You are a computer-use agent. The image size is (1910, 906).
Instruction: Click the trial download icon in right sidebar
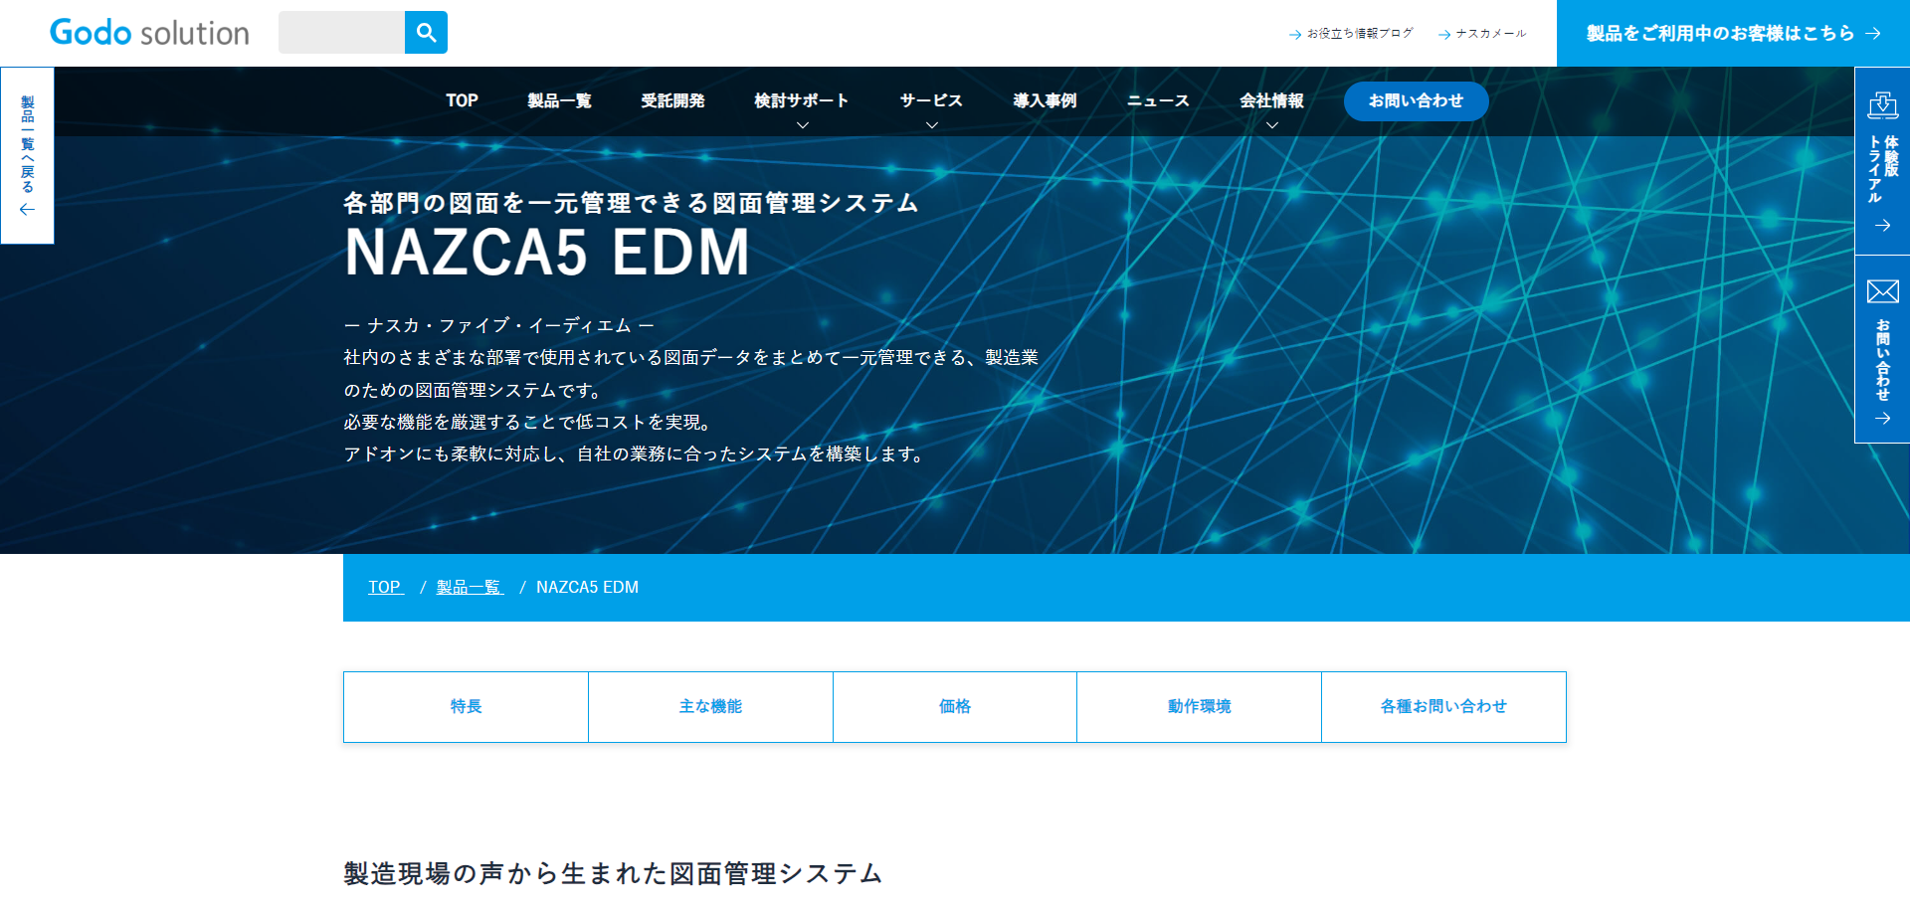[x=1882, y=105]
